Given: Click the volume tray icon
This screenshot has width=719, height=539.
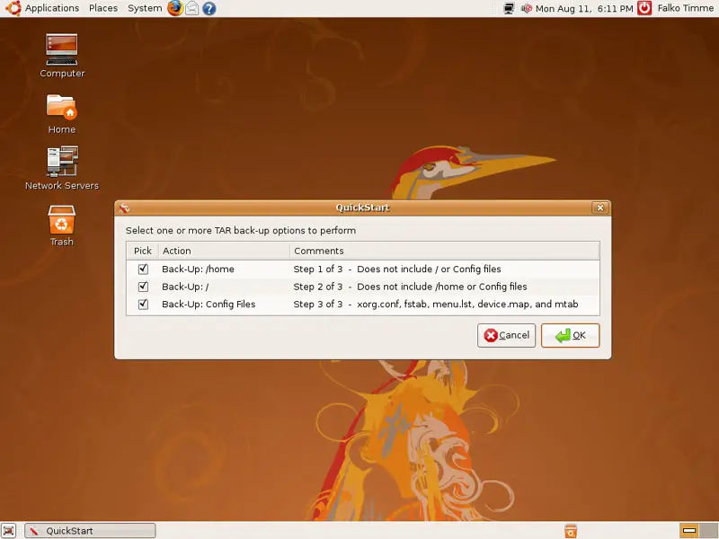Looking at the screenshot, I should (x=527, y=8).
